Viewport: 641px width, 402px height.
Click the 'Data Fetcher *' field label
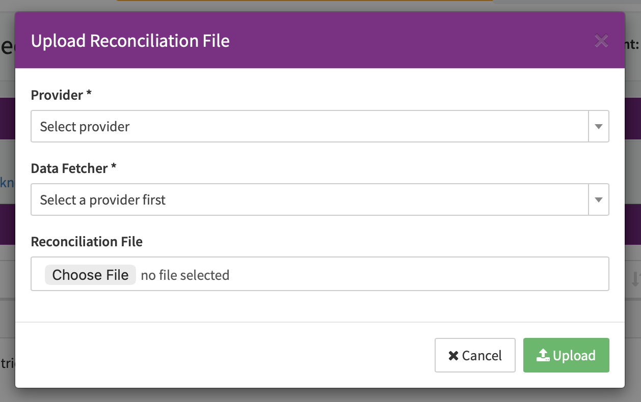point(73,168)
